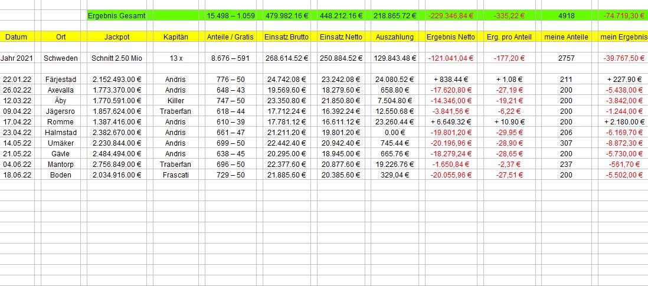Screen dimensions: 648x286
Task: Select location cell 'Halmstad'
Action: [61, 133]
